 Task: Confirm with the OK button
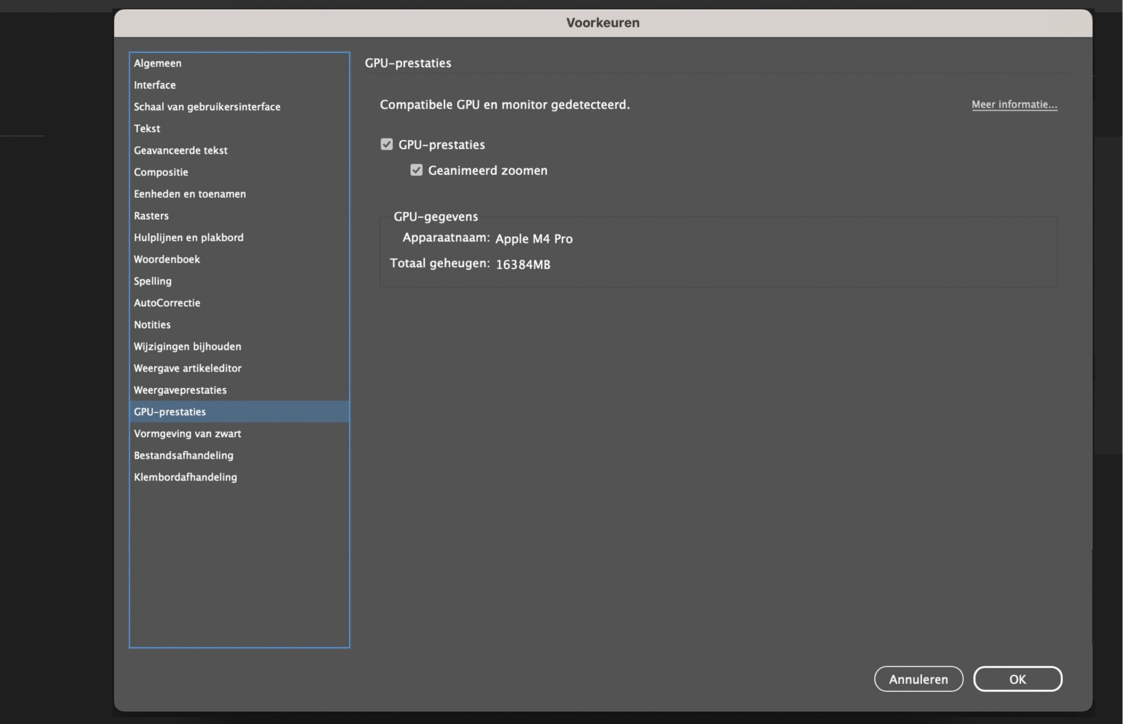point(1017,679)
